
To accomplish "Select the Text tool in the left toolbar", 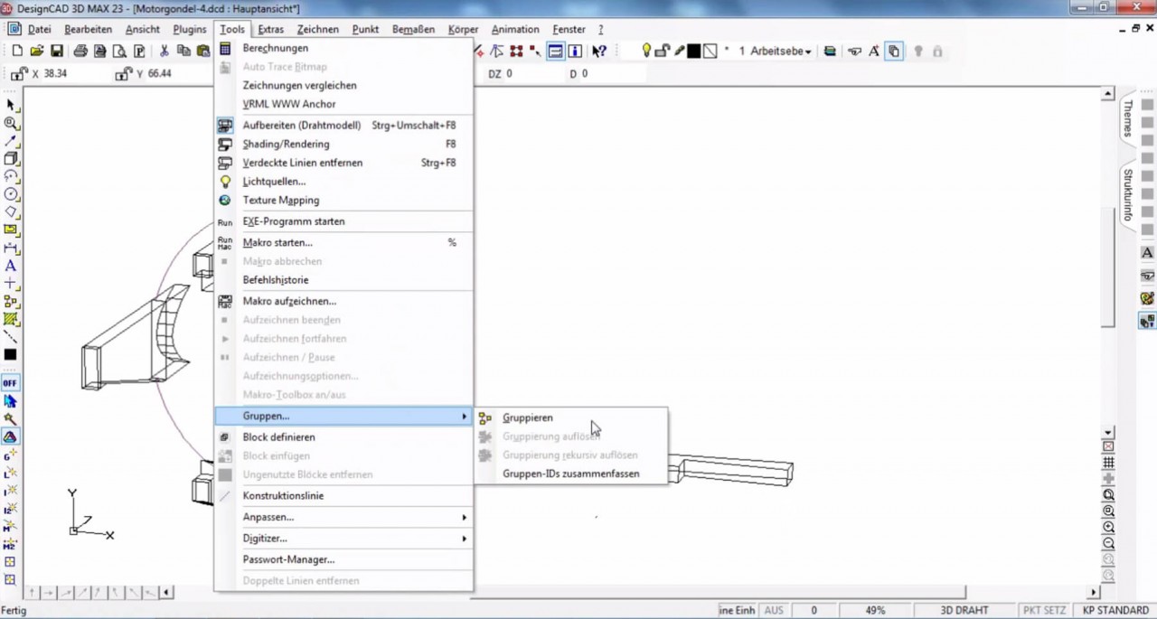I will point(10,266).
